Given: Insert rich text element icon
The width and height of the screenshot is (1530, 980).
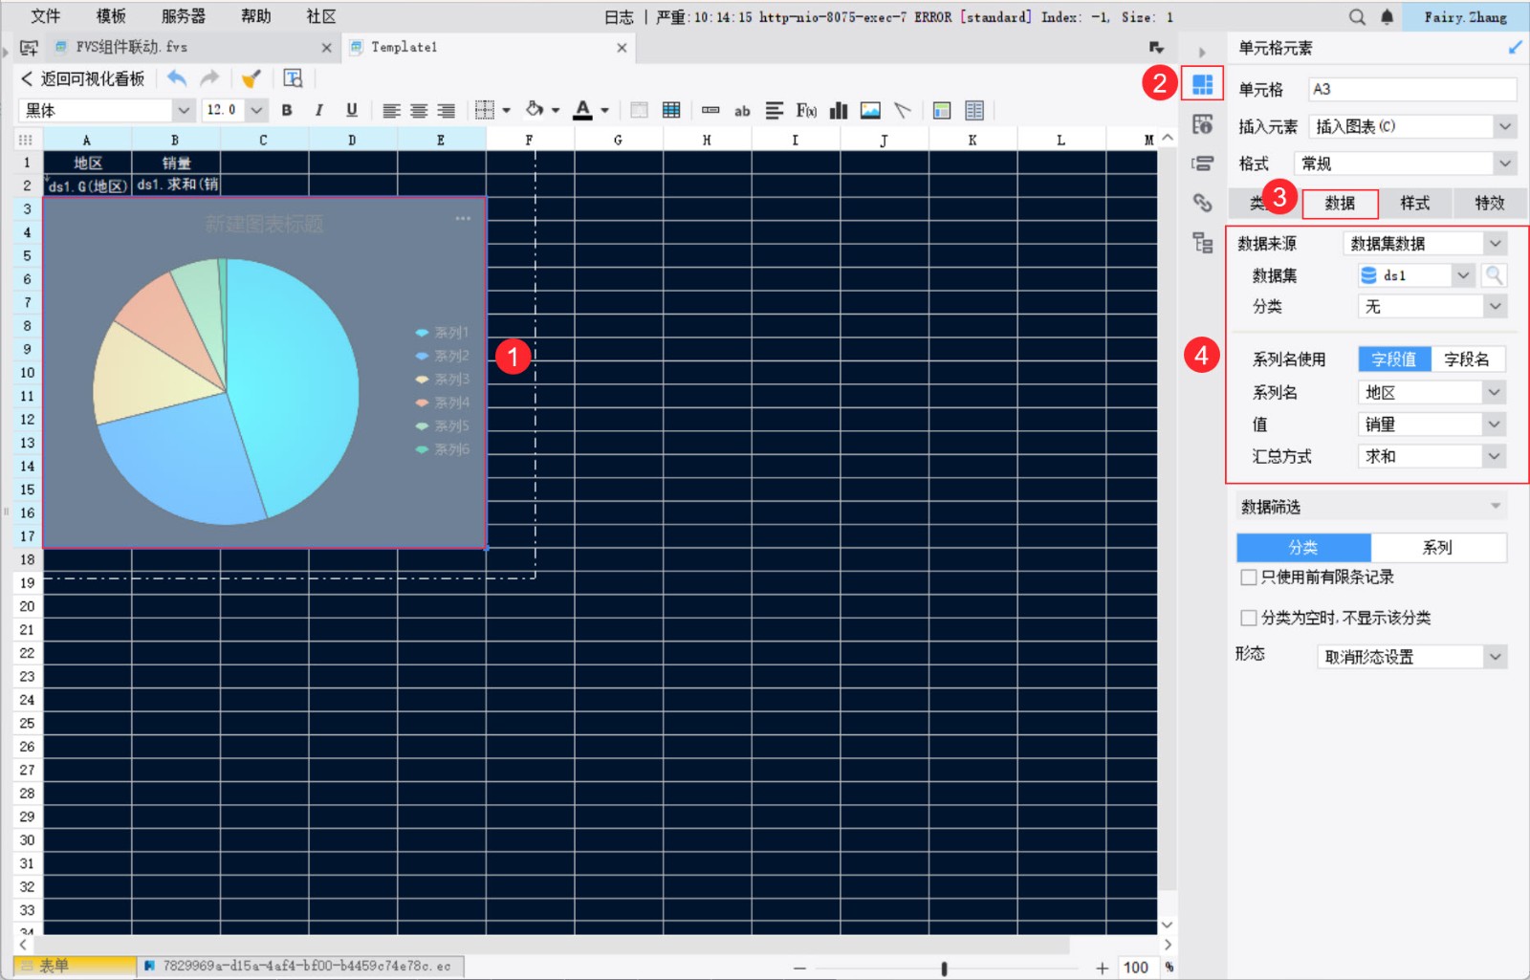Looking at the screenshot, I should (775, 111).
